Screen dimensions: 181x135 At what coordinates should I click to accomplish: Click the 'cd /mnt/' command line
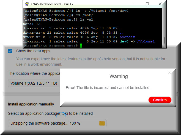click(58, 15)
